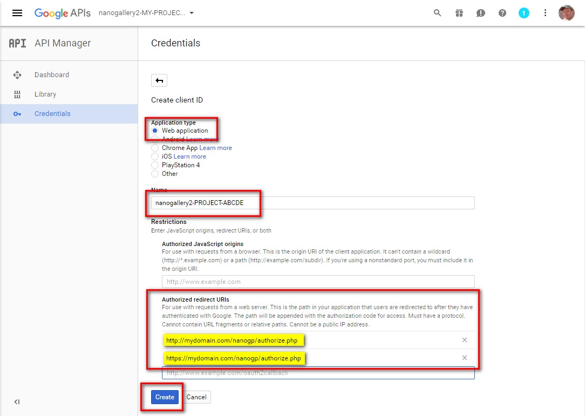Open the help question mark icon
Image resolution: width=585 pixels, height=416 pixels.
click(x=502, y=13)
